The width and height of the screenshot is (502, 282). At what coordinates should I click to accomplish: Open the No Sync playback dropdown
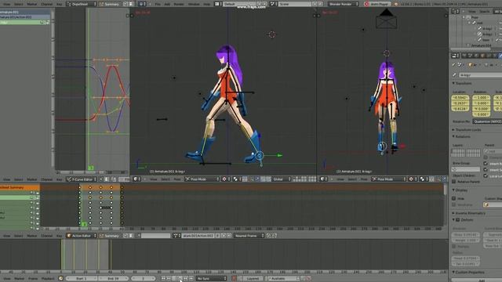[x=211, y=279]
